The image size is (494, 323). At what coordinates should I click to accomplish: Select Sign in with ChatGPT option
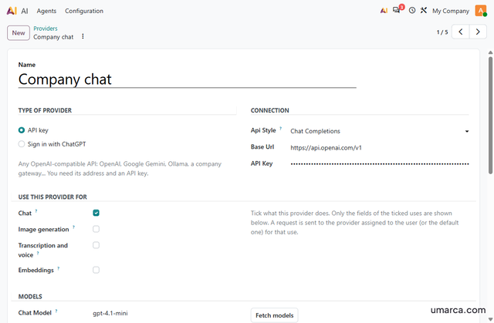tap(22, 144)
